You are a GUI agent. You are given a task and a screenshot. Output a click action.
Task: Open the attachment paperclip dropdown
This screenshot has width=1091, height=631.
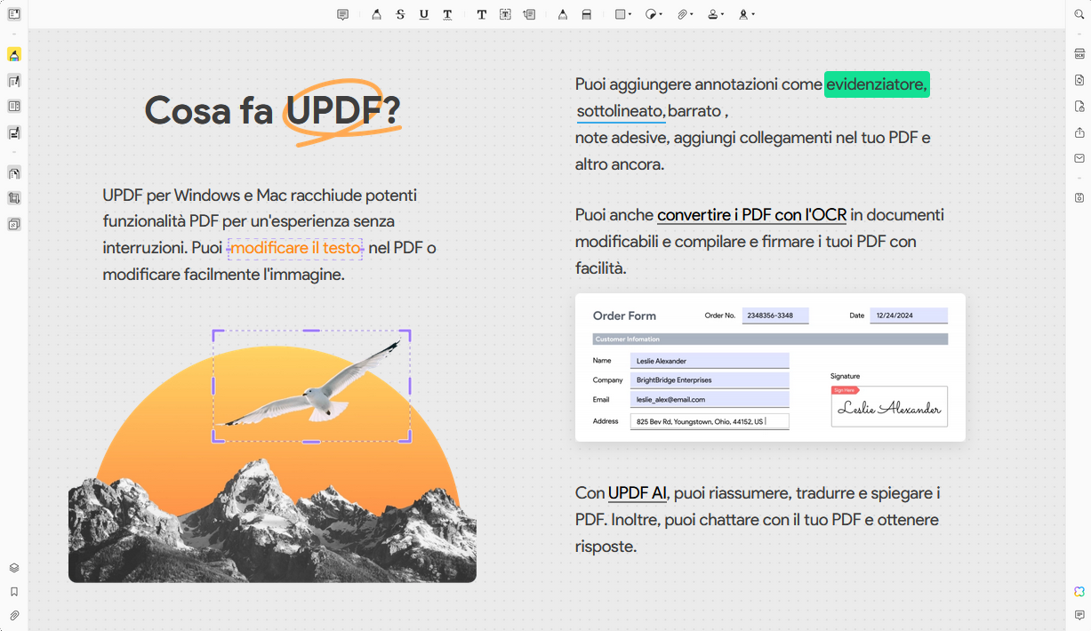684,14
